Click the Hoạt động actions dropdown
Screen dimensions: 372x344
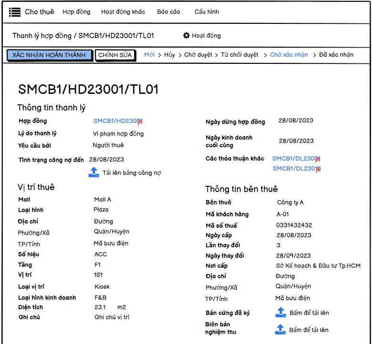point(202,36)
